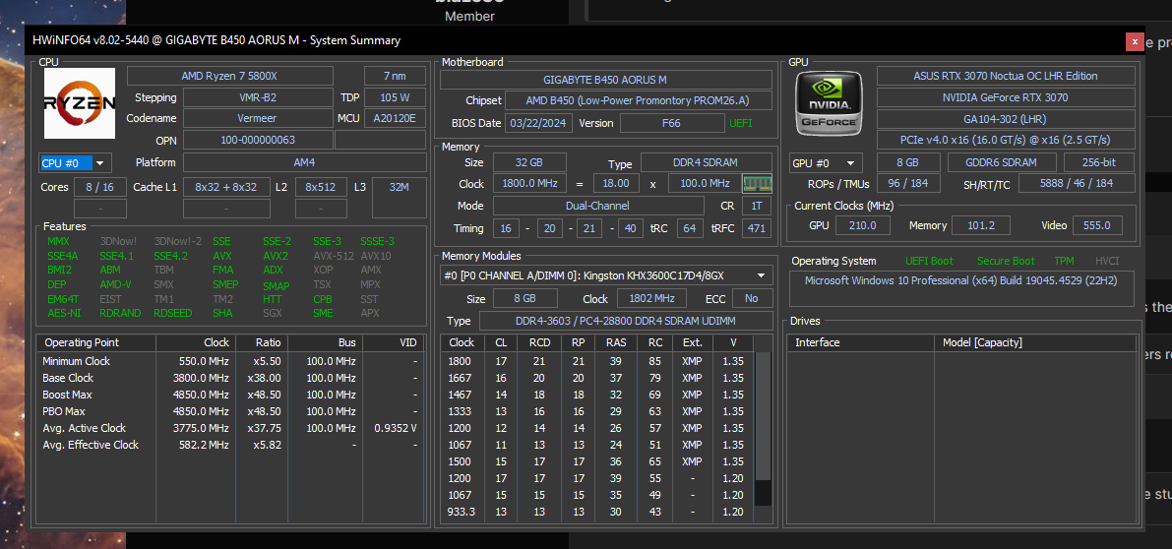Open the CPU #0 selector dropdown
Screen dimensions: 1172x549
coord(76,163)
